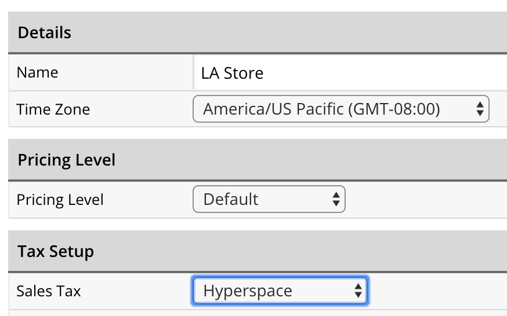Click the Default value text
Image resolution: width=507 pixels, height=316 pixels.
click(x=231, y=200)
